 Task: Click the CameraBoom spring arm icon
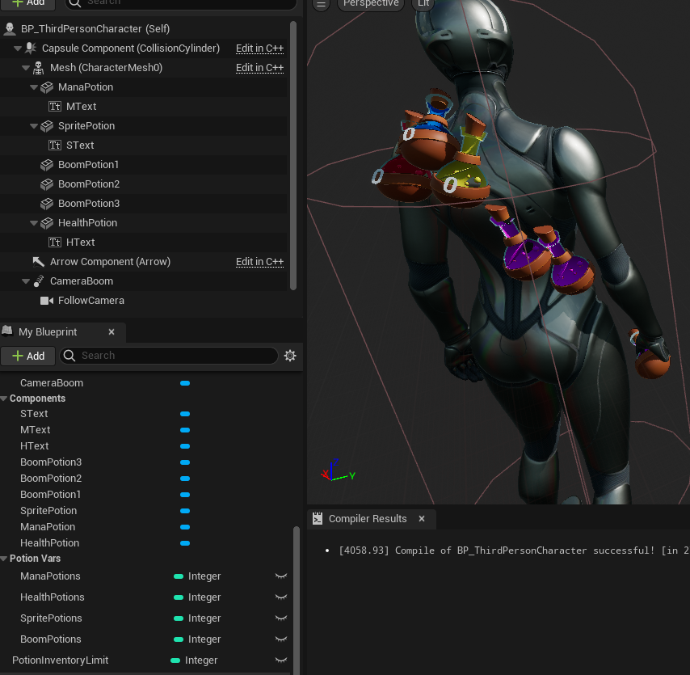[x=38, y=281]
